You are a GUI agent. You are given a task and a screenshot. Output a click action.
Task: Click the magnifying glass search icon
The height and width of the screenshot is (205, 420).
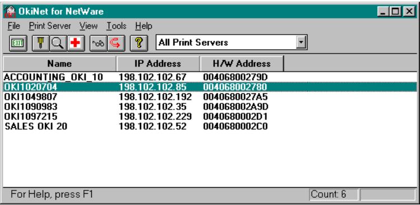pos(58,43)
